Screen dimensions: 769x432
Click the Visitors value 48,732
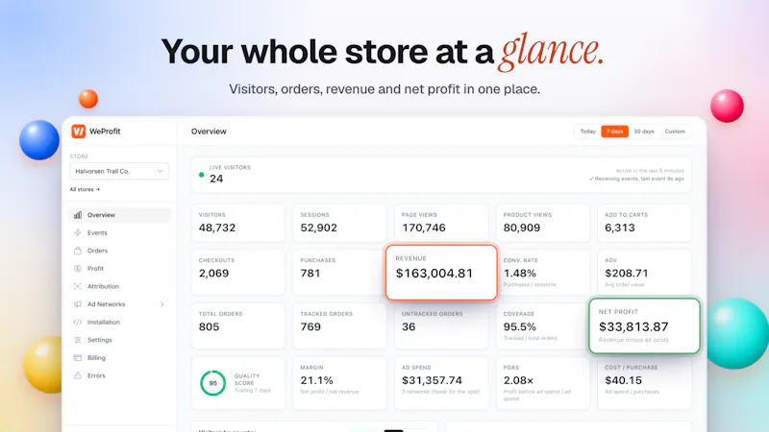coord(217,228)
